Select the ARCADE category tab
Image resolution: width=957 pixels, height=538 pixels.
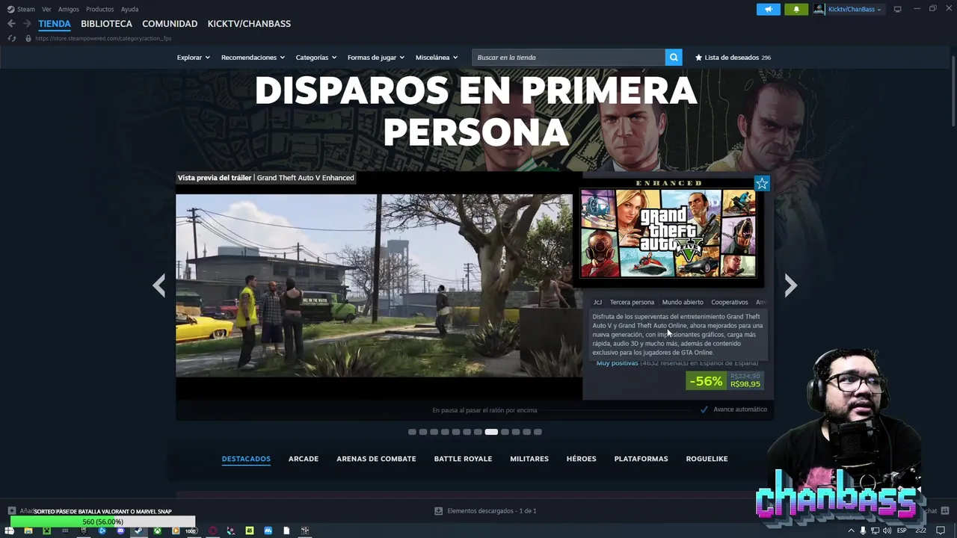[304, 459]
